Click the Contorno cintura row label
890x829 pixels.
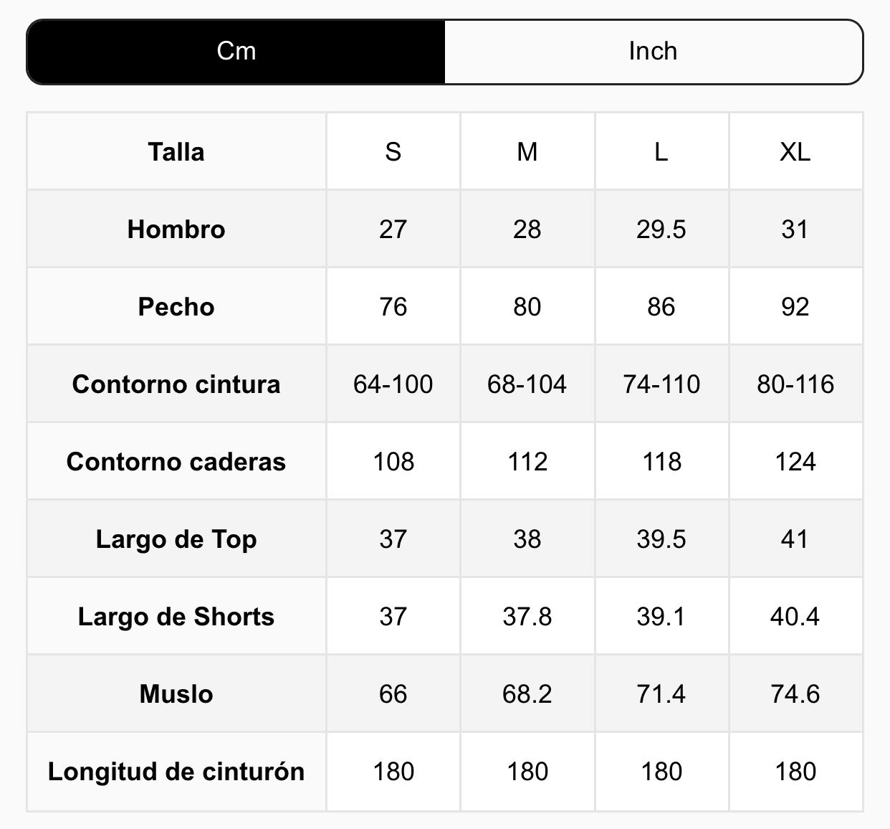(x=176, y=384)
